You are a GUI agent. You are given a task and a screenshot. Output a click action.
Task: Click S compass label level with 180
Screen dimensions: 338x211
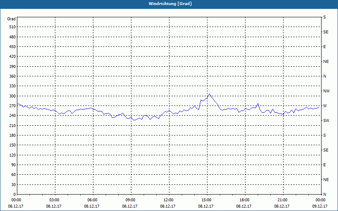click(x=324, y=135)
